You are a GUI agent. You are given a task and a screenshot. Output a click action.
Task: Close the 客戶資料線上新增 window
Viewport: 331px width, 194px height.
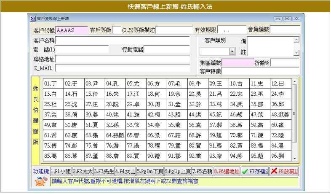[x=296, y=19]
